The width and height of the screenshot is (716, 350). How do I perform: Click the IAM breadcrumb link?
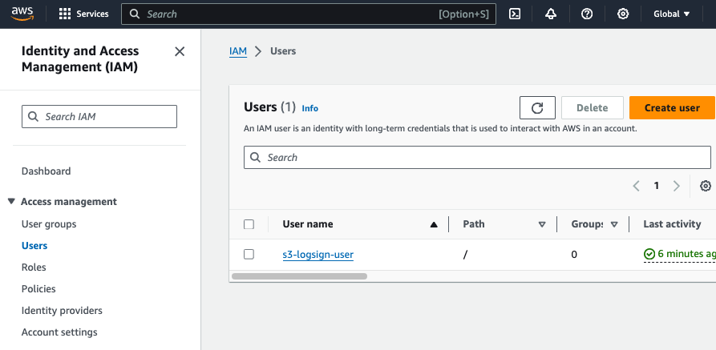(238, 51)
